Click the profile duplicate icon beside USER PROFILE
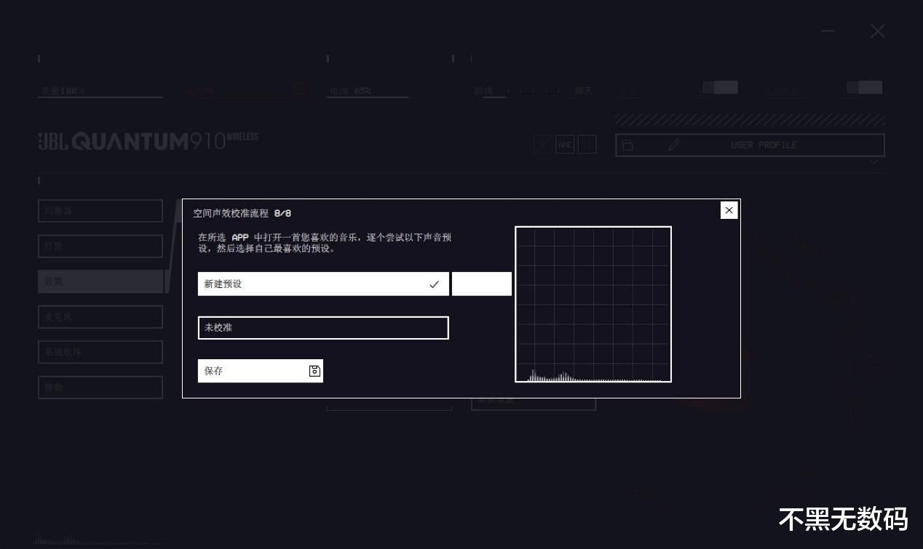The width and height of the screenshot is (923, 549). pyautogui.click(x=628, y=145)
